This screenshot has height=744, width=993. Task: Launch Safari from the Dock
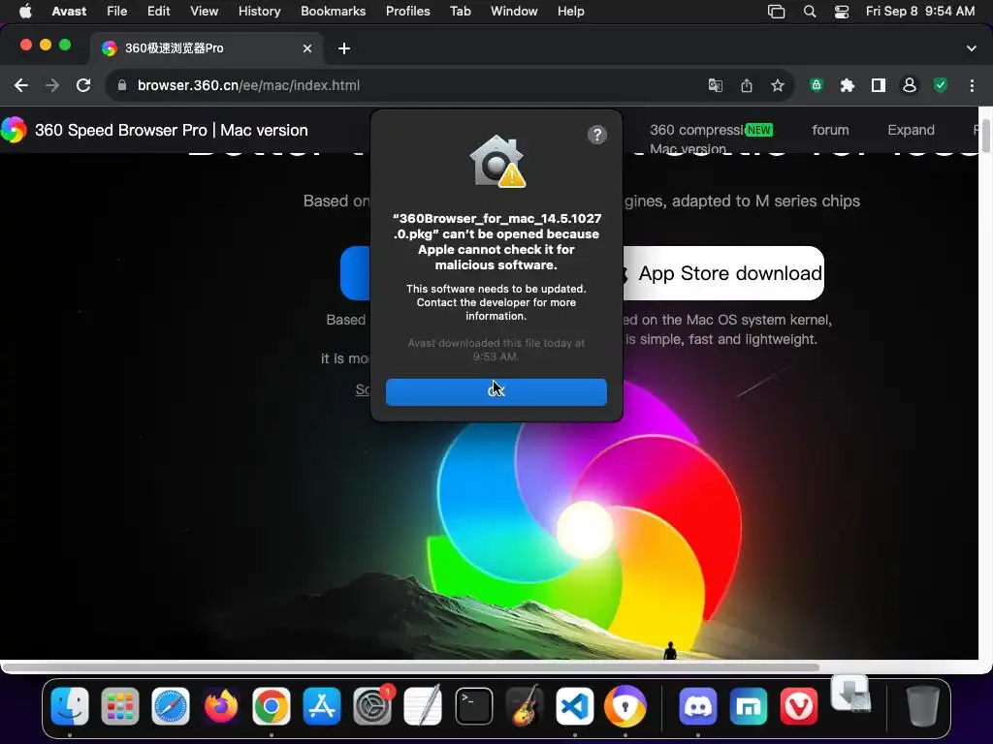pos(171,706)
